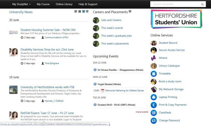Open the Print & Copy Payments pound icon
The height and width of the screenshot is (126, 211).
click(x=154, y=105)
